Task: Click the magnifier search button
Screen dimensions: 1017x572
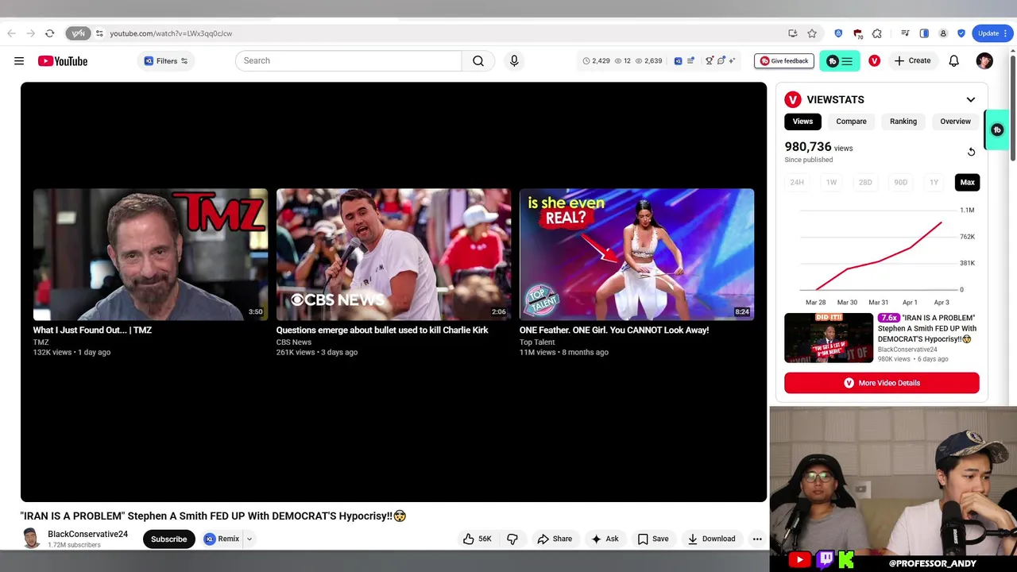Action: [x=478, y=60]
